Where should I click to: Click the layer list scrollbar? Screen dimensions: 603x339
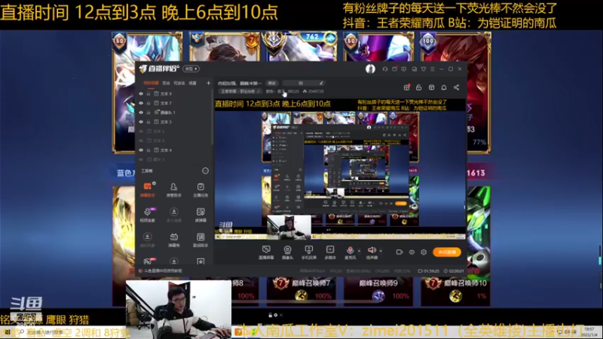coord(213,118)
